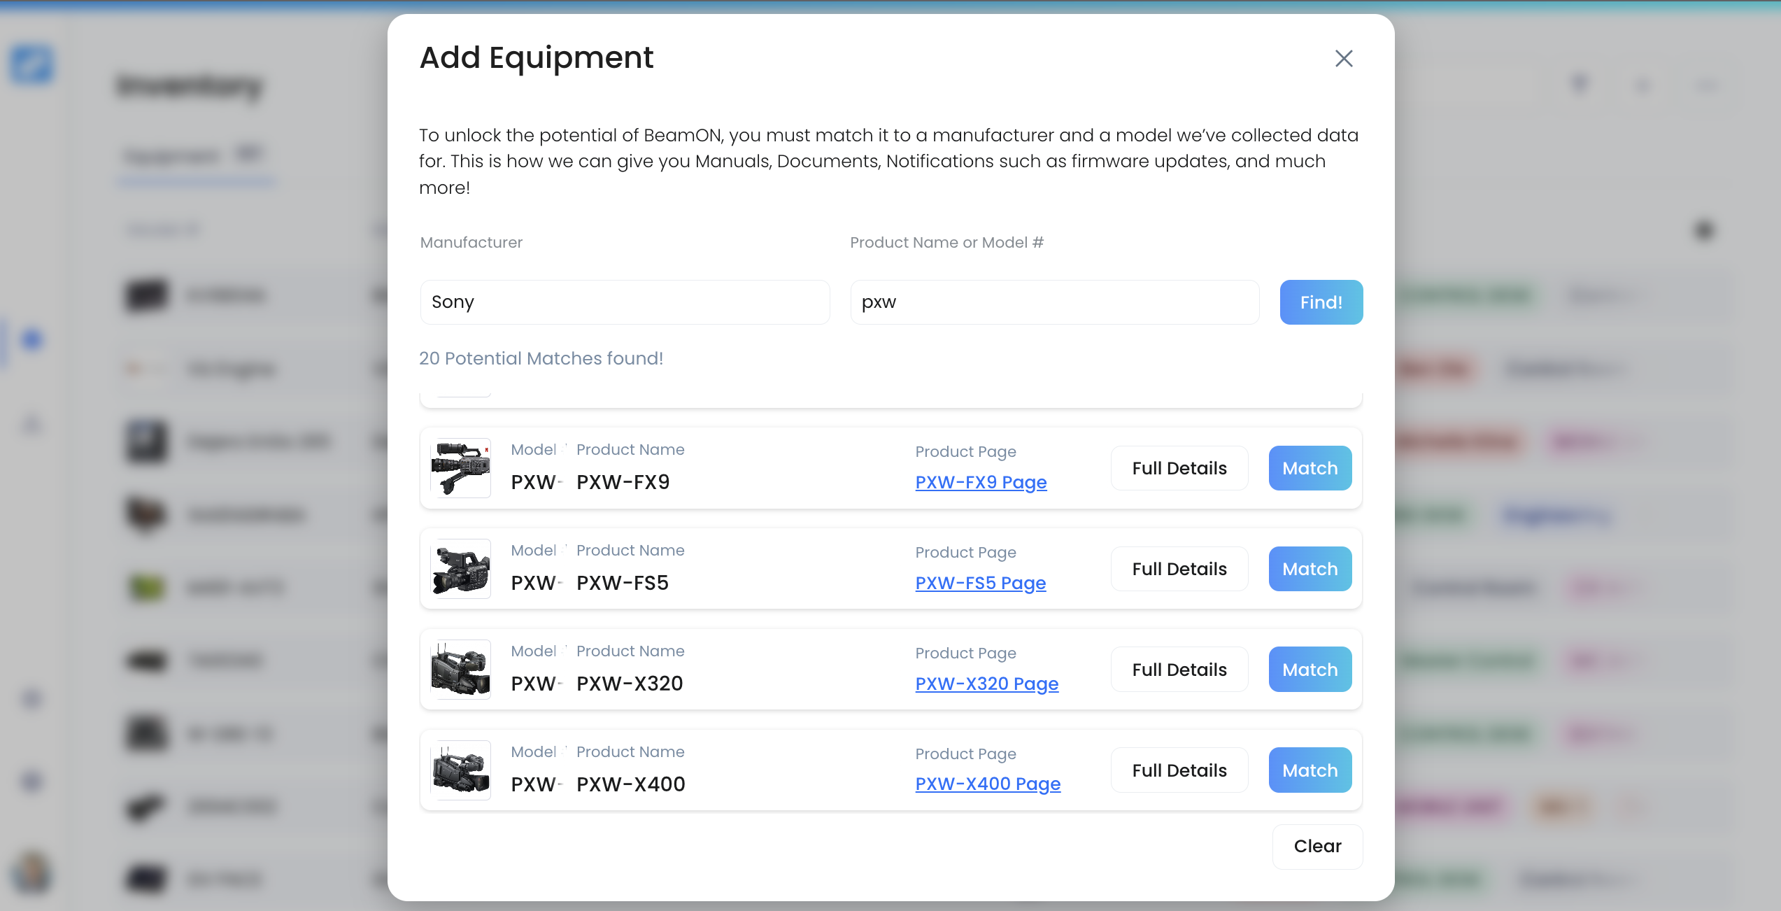Click the PXW-FX9 camera thumbnail
1781x911 pixels.
click(460, 467)
